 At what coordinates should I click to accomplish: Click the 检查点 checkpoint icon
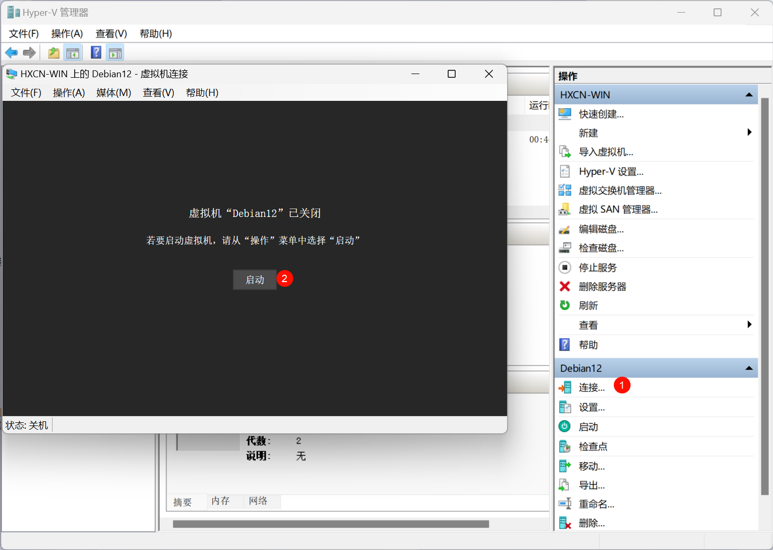coord(565,447)
